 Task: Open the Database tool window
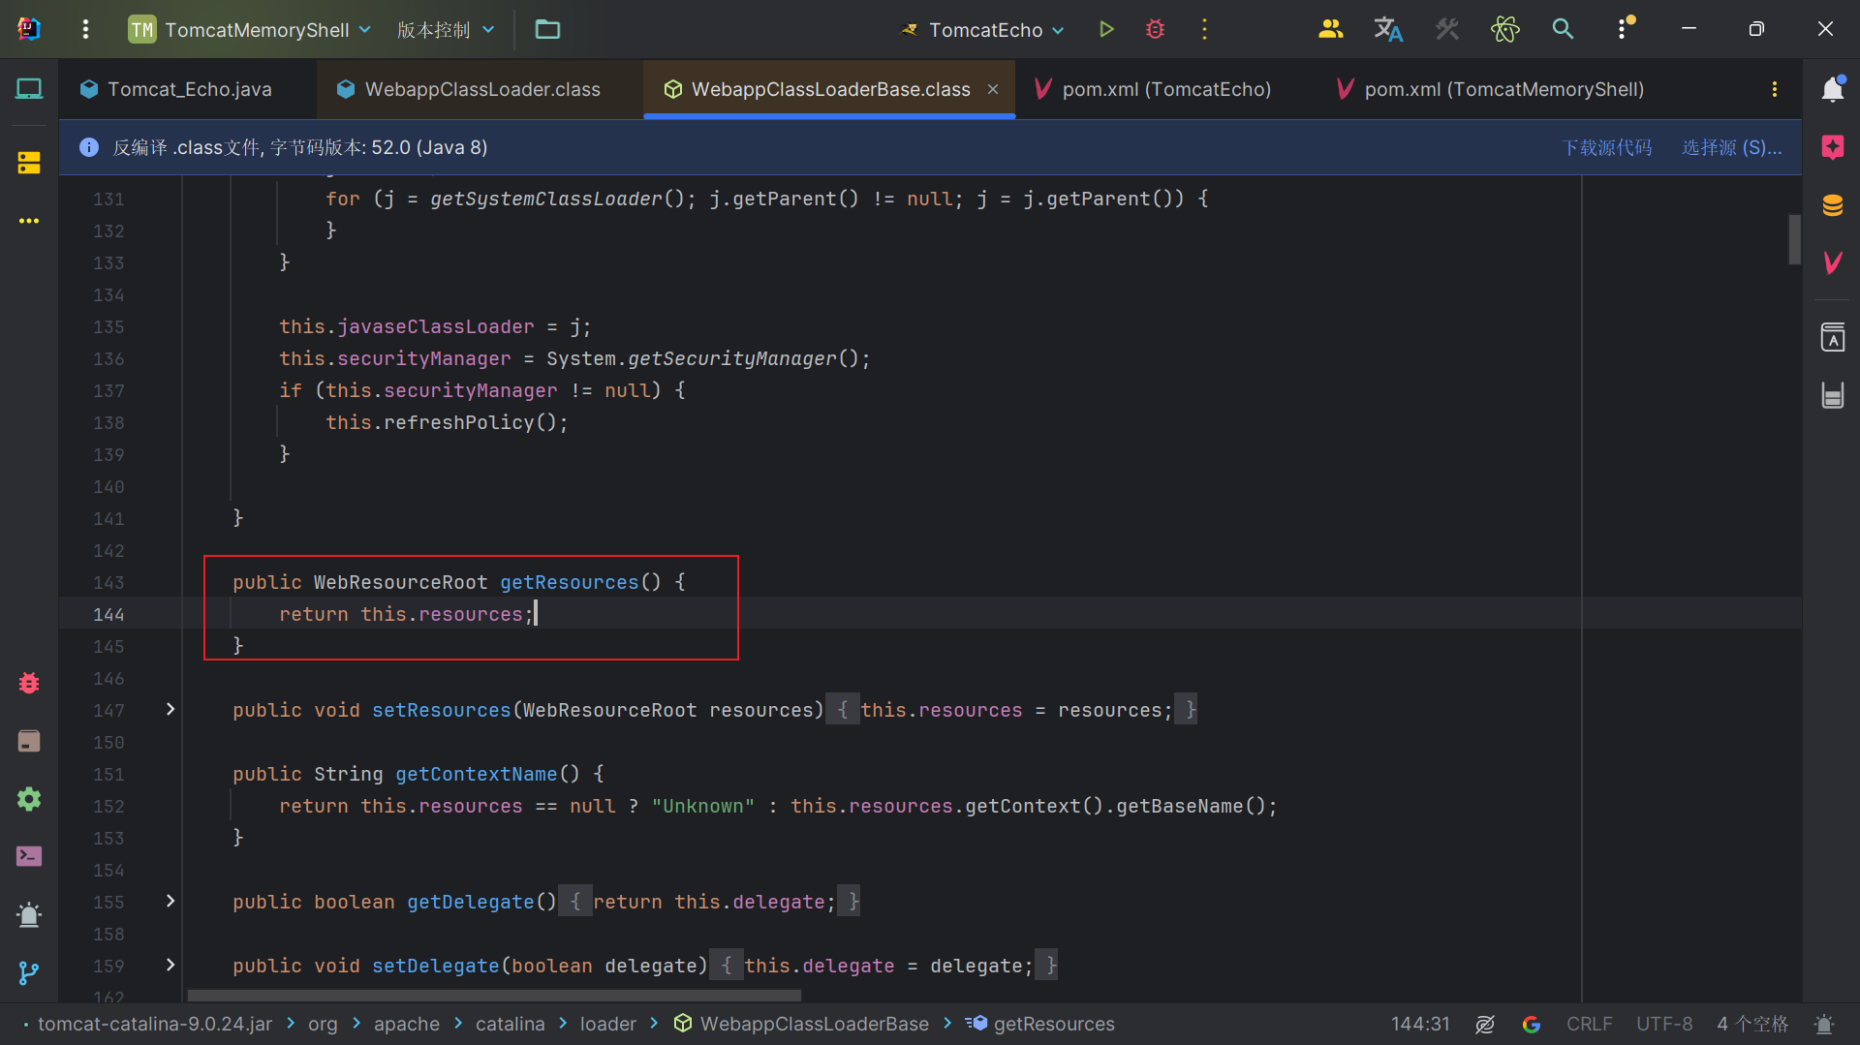point(1833,205)
